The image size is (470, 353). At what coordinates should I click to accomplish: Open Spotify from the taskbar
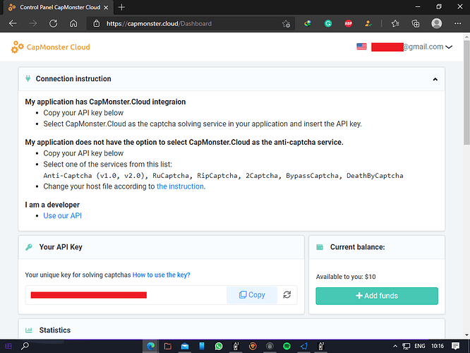click(x=287, y=346)
